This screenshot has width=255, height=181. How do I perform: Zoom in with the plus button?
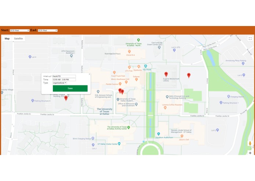pos(250,153)
